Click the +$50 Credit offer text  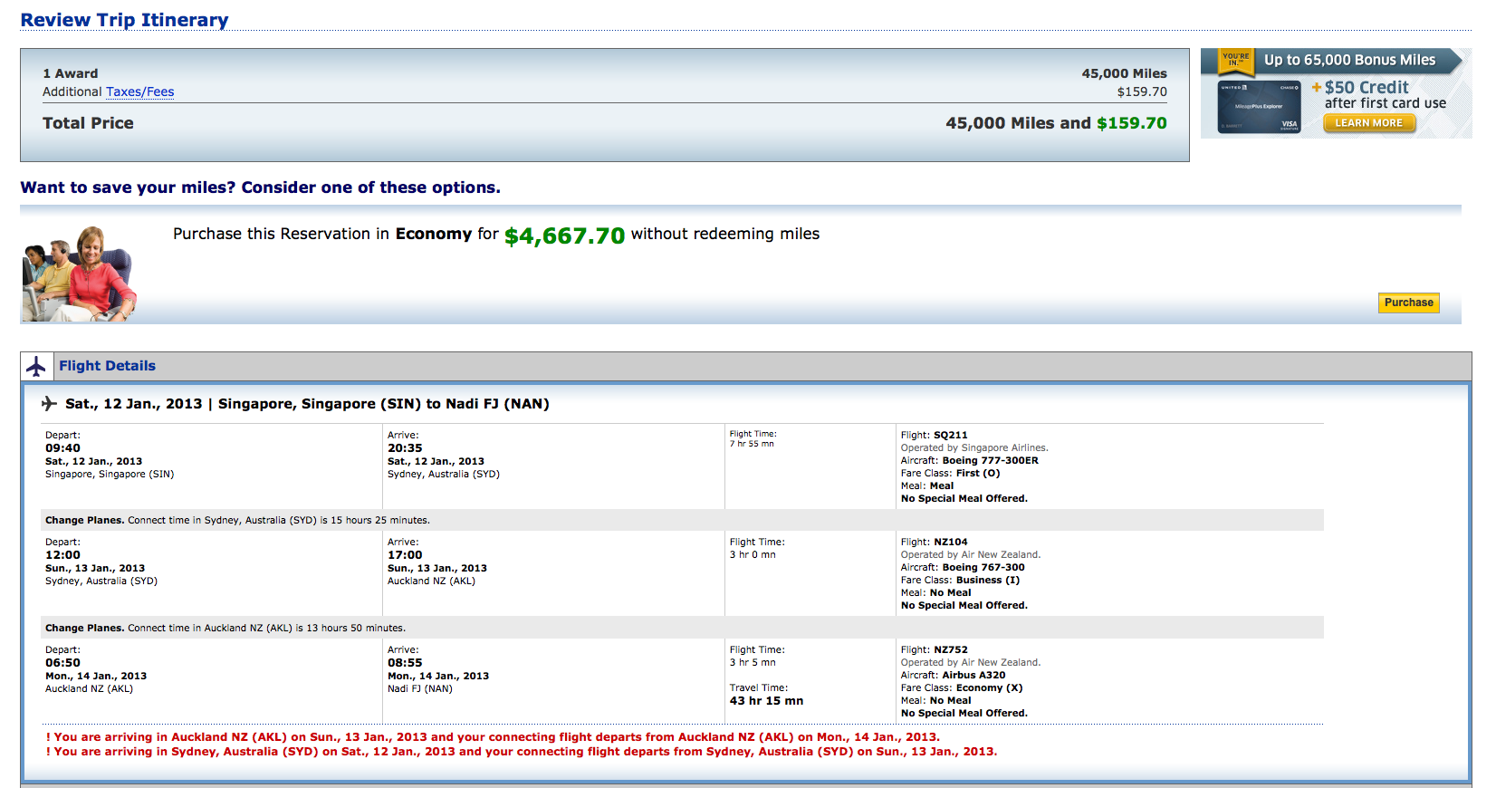pos(1366,87)
